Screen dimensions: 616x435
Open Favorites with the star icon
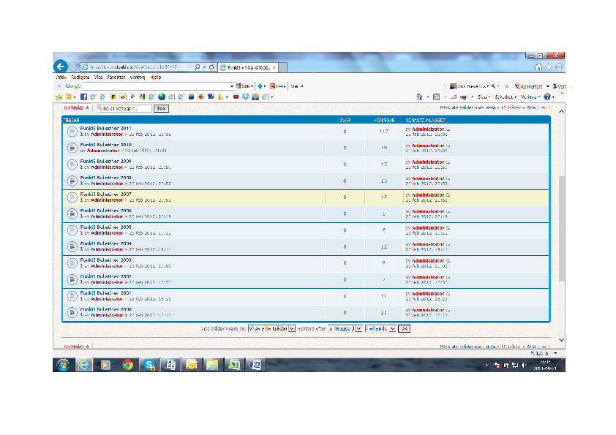pyautogui.click(x=549, y=67)
